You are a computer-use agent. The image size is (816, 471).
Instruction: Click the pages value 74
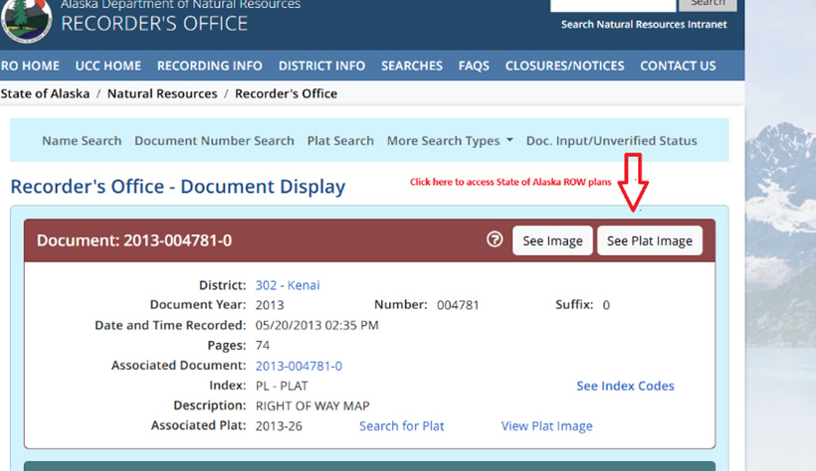[x=263, y=346]
